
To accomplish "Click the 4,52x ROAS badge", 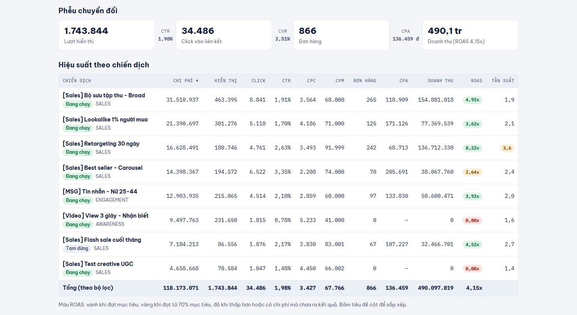I will click(473, 245).
